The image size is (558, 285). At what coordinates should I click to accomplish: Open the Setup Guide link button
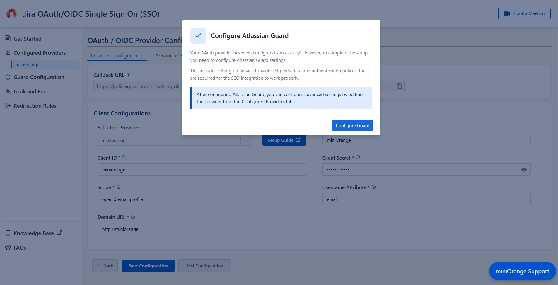pyautogui.click(x=284, y=140)
